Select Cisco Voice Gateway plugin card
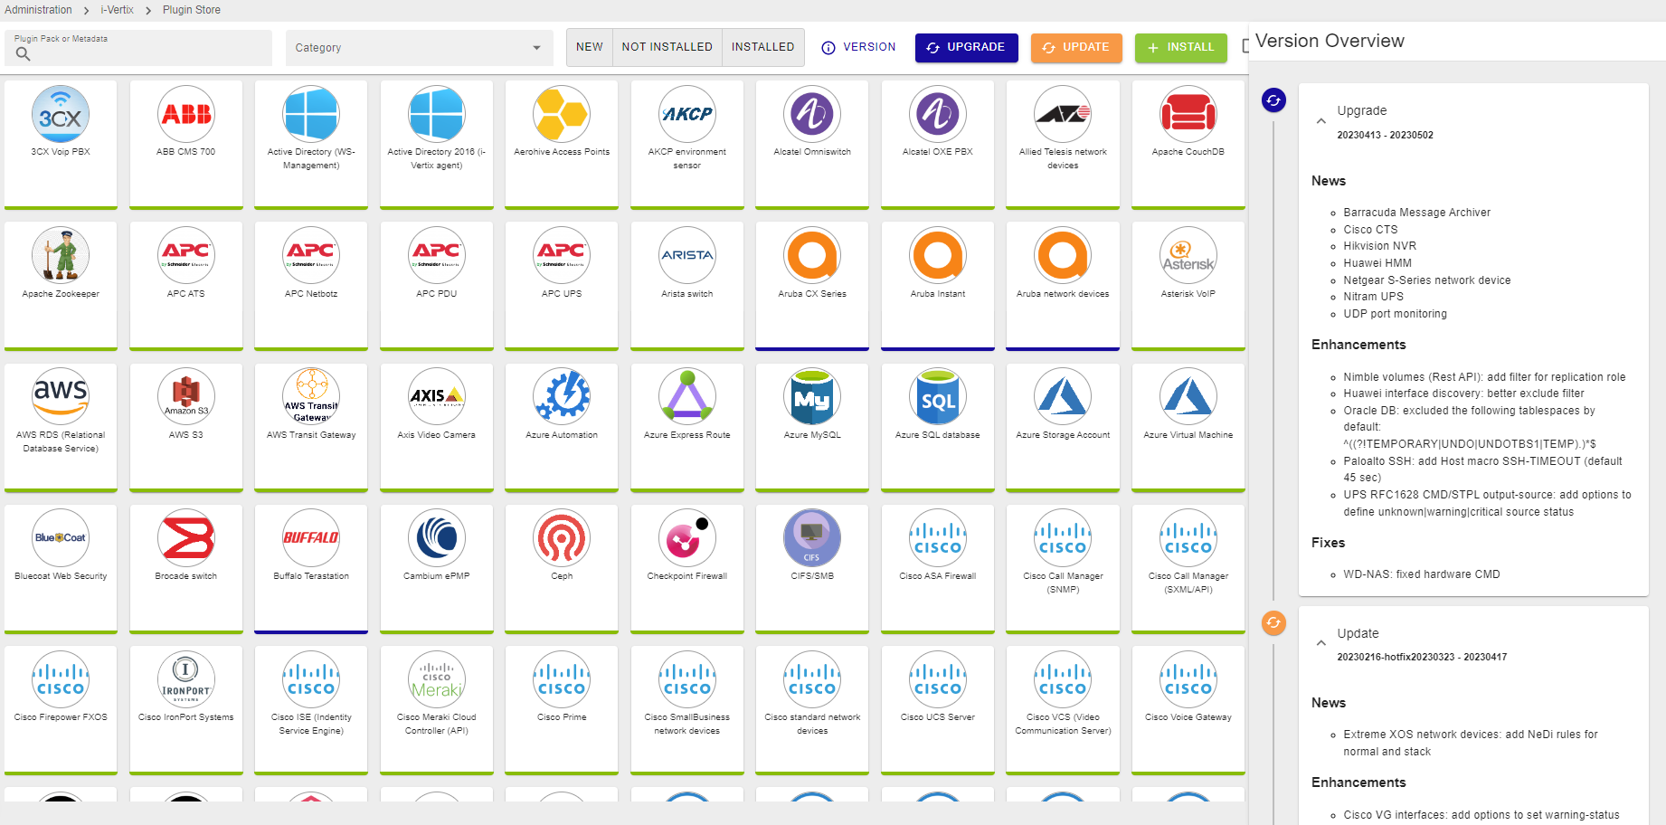Image resolution: width=1666 pixels, height=825 pixels. [x=1188, y=710]
